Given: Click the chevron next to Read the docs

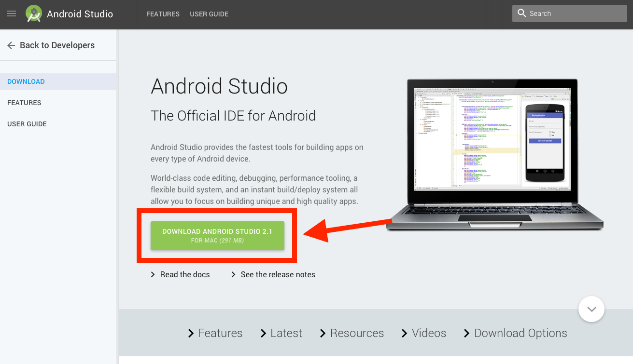Looking at the screenshot, I should (153, 274).
